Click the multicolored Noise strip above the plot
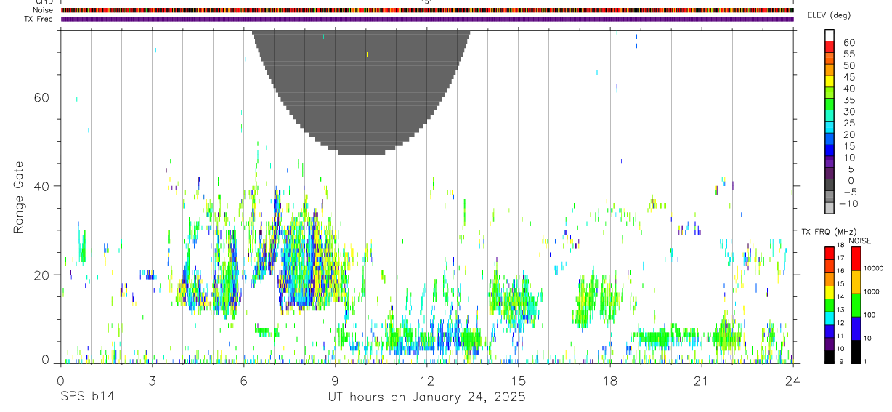 pos(427,10)
